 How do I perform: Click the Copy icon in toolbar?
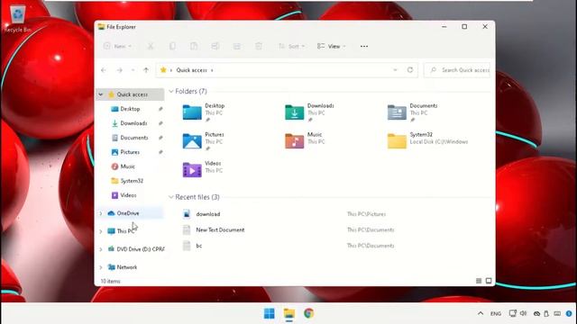coord(172,46)
